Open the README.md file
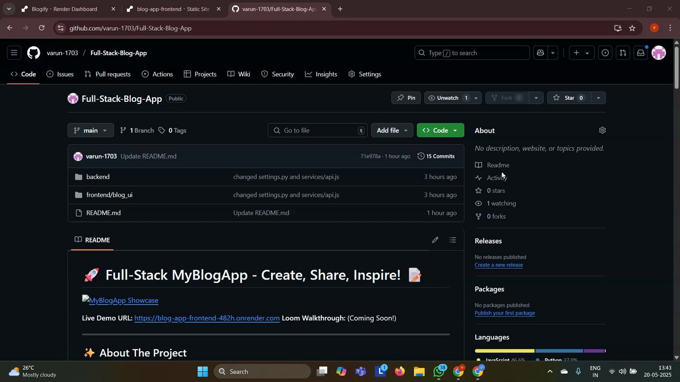 (104, 213)
